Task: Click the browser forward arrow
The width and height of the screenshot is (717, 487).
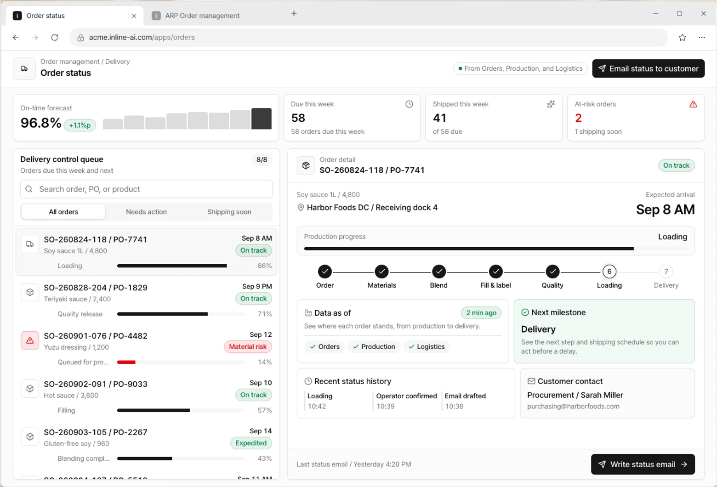Action: pyautogui.click(x=35, y=38)
